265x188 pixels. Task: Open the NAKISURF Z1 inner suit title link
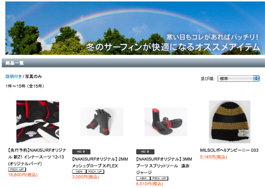[x=37, y=157]
